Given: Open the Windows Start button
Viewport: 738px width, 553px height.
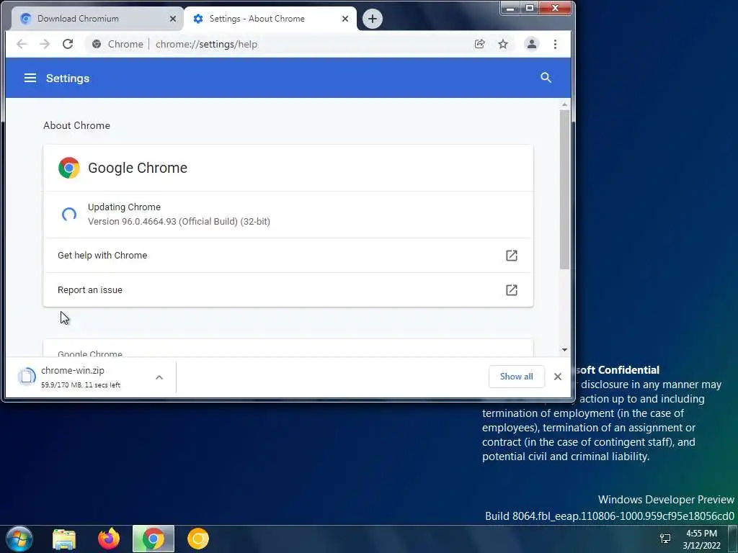Looking at the screenshot, I should tap(19, 539).
